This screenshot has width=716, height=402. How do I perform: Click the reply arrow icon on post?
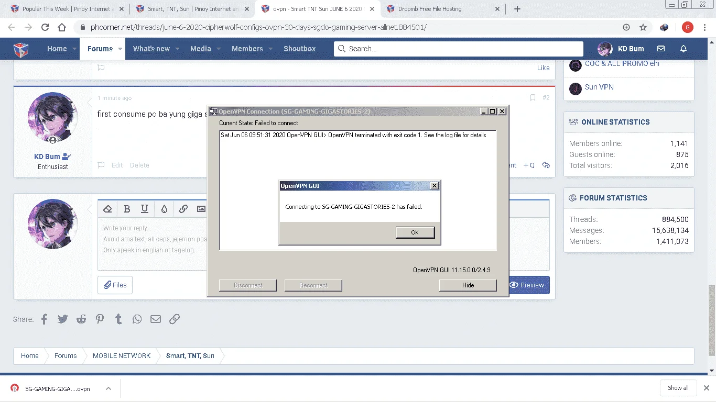coord(546,165)
